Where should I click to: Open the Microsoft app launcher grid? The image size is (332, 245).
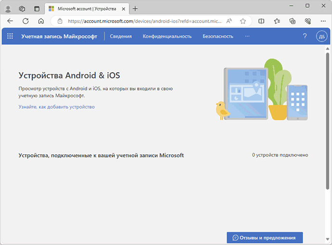(x=10, y=36)
